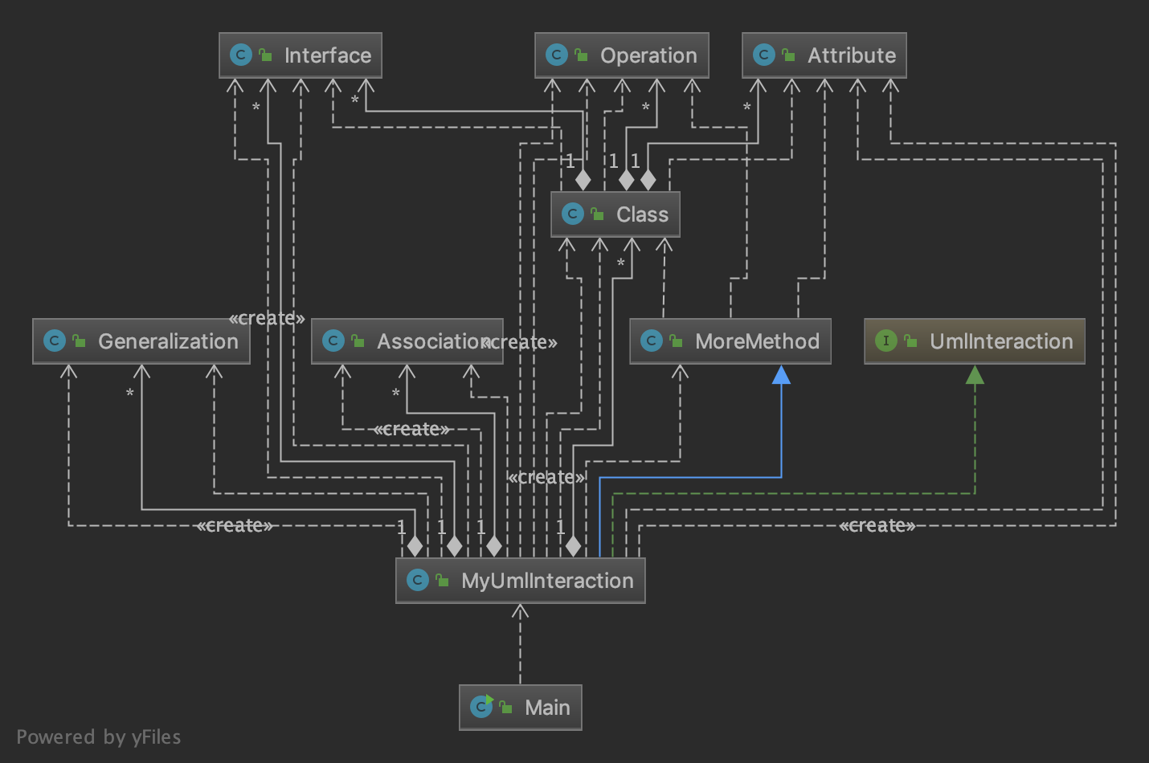This screenshot has height=763, width=1149.
Task: Click the green implements arrowhead below UmlInteraction
Action: pos(975,374)
